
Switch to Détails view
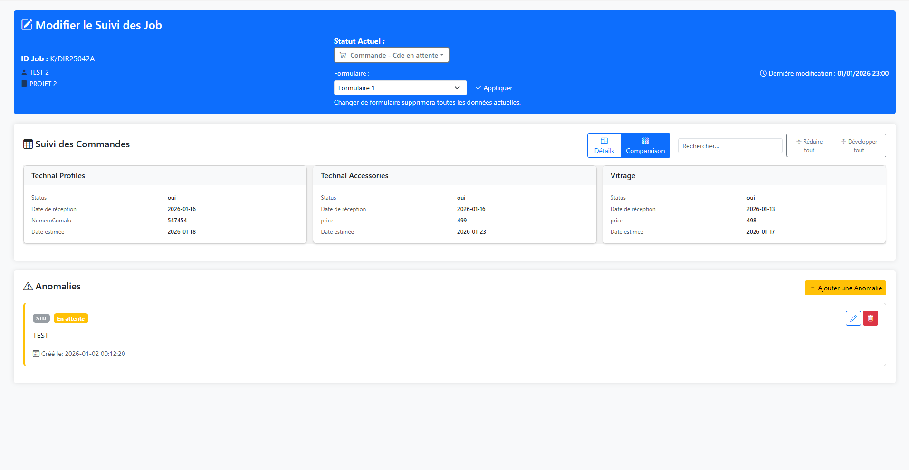(x=604, y=145)
